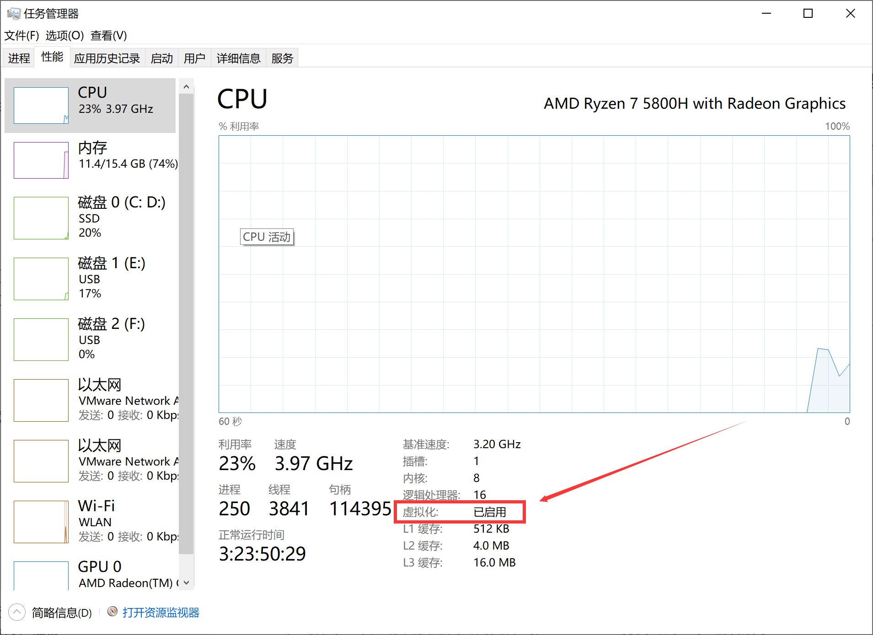Open the 选项(O) menu
Image resolution: width=873 pixels, height=635 pixels.
64,35
